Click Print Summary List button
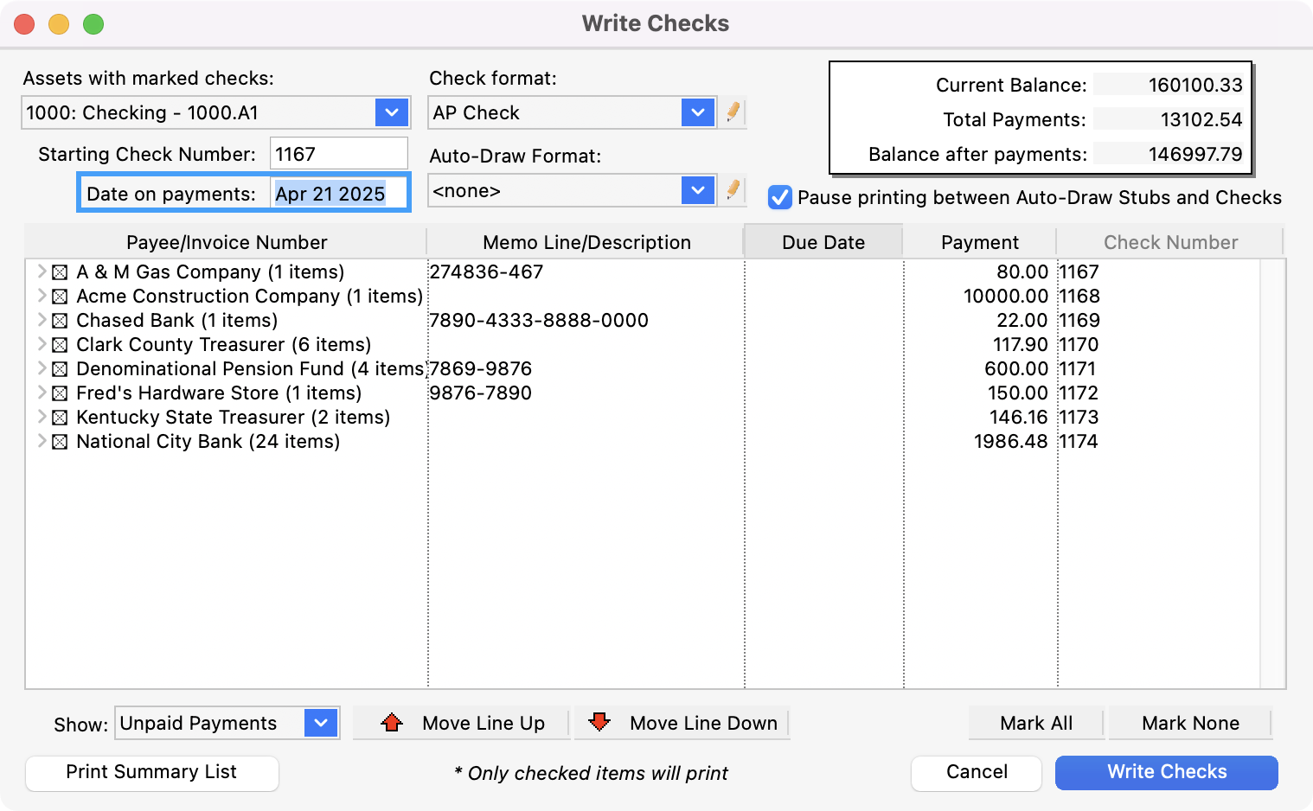The image size is (1313, 811). pos(151,772)
